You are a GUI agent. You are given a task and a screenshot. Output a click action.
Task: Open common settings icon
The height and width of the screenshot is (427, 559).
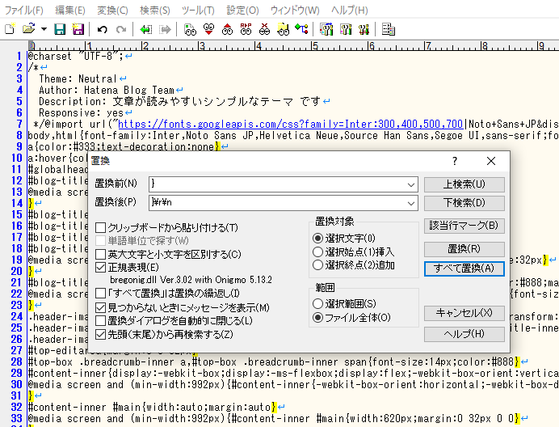click(x=364, y=29)
